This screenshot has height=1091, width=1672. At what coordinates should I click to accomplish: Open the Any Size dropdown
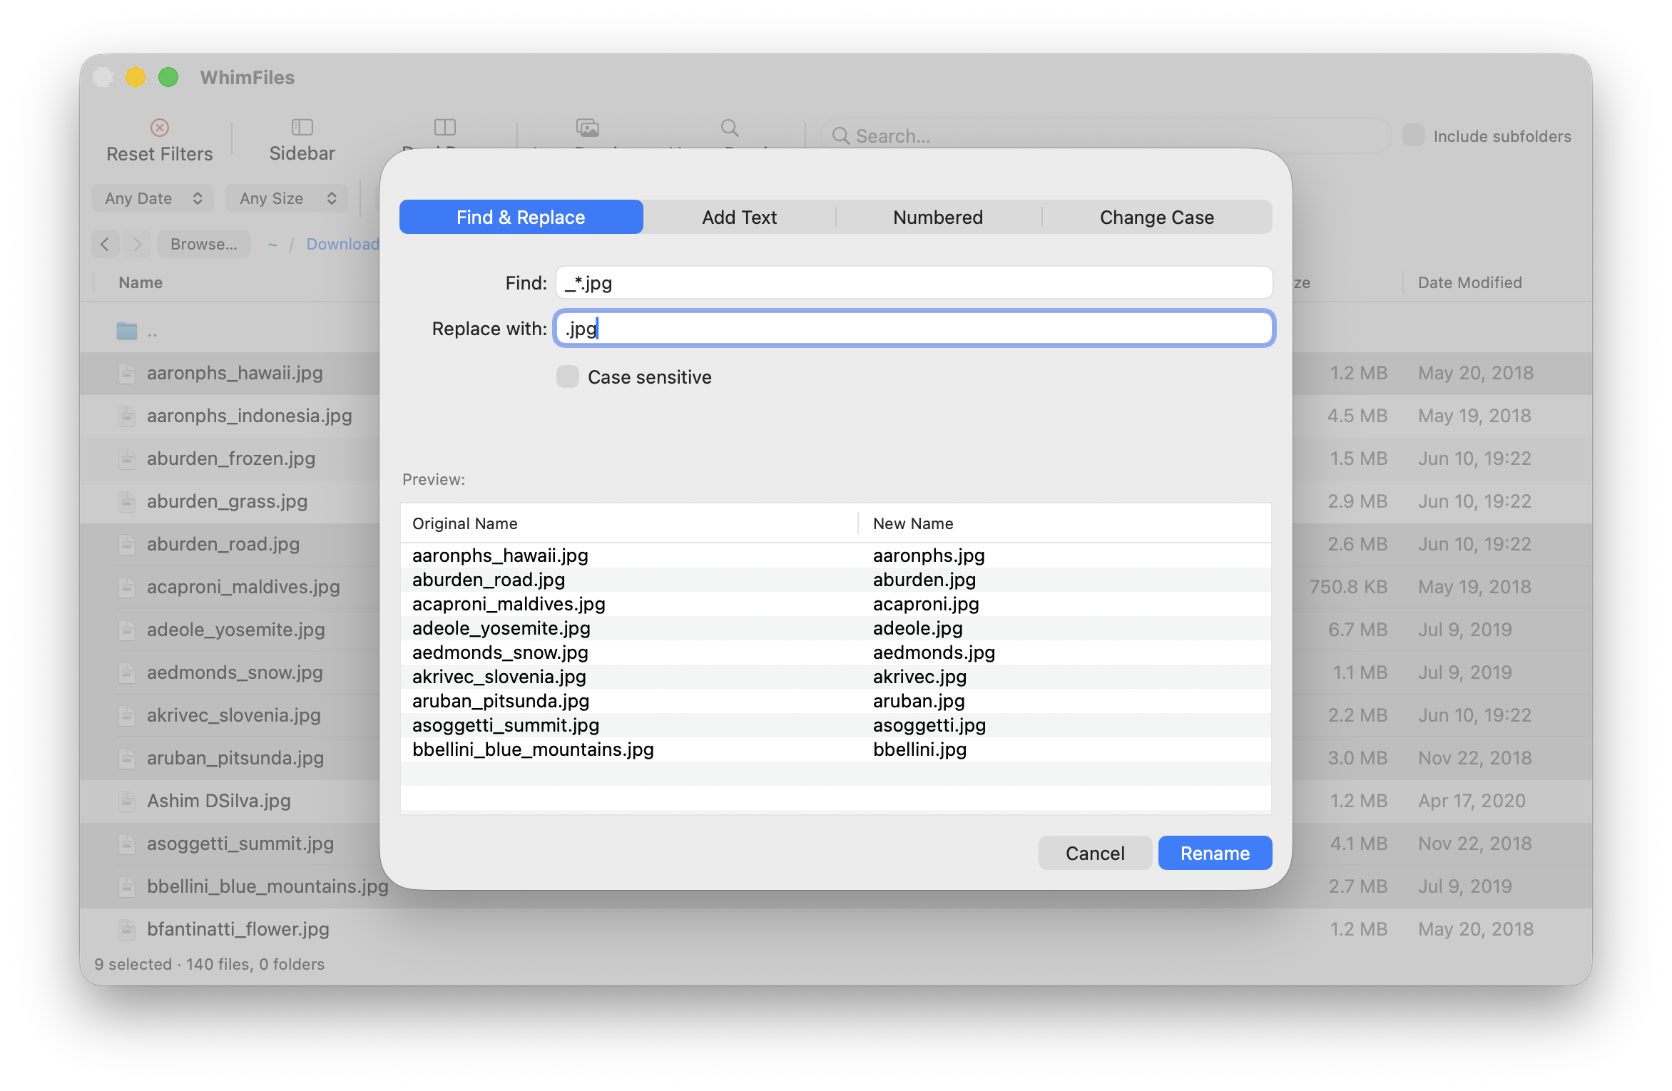click(x=287, y=198)
